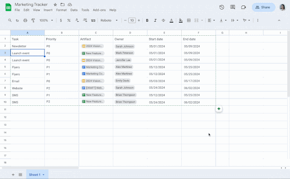Select the Website task cell
Viewport: 290px width, 179px height.
[x=28, y=88]
